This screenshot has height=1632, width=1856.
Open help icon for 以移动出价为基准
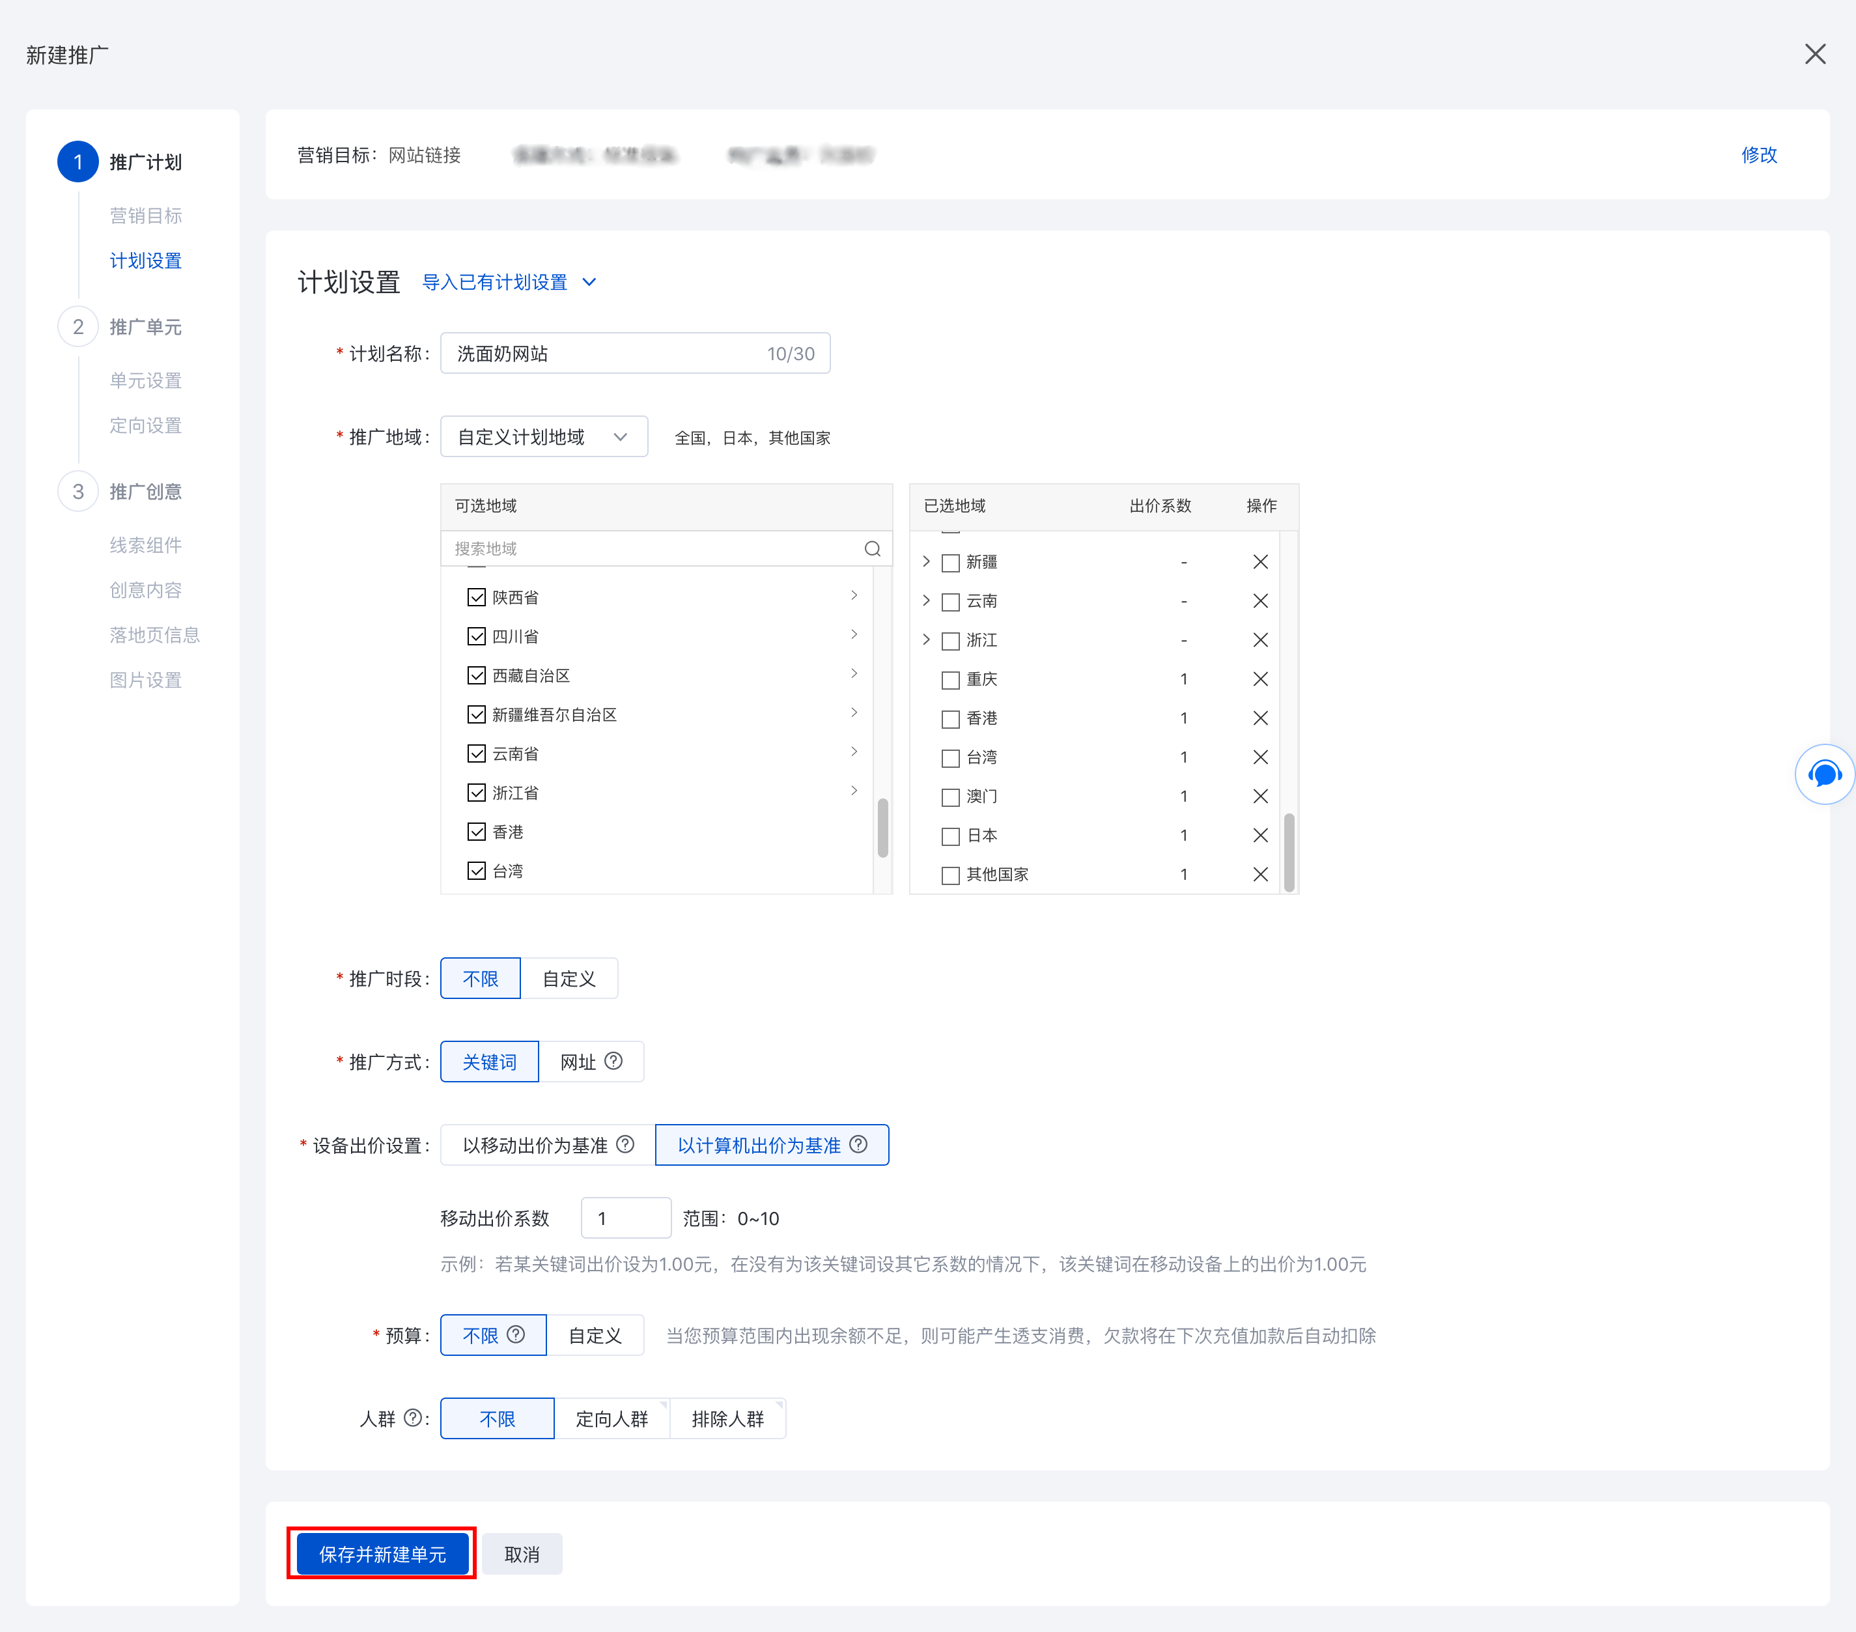point(625,1144)
